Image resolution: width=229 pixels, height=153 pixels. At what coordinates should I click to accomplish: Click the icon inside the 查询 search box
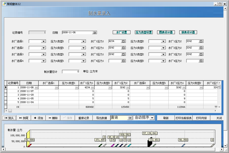130,118
